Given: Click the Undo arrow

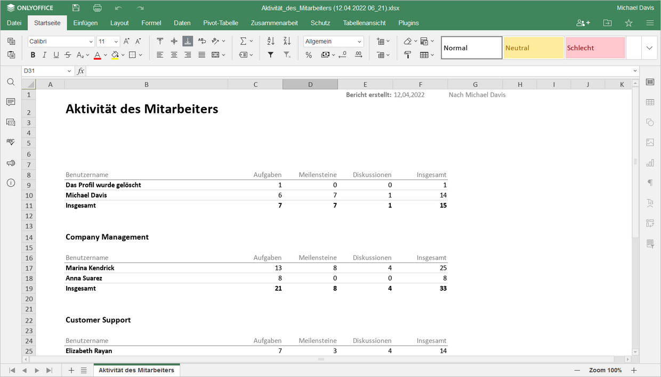Looking at the screenshot, I should [x=118, y=8].
